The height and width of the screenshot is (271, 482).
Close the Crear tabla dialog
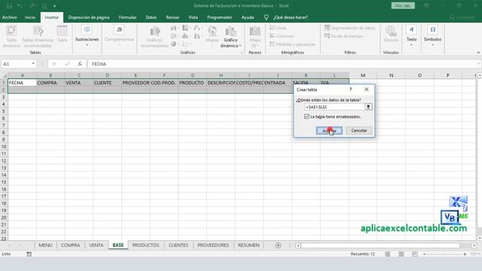[367, 90]
